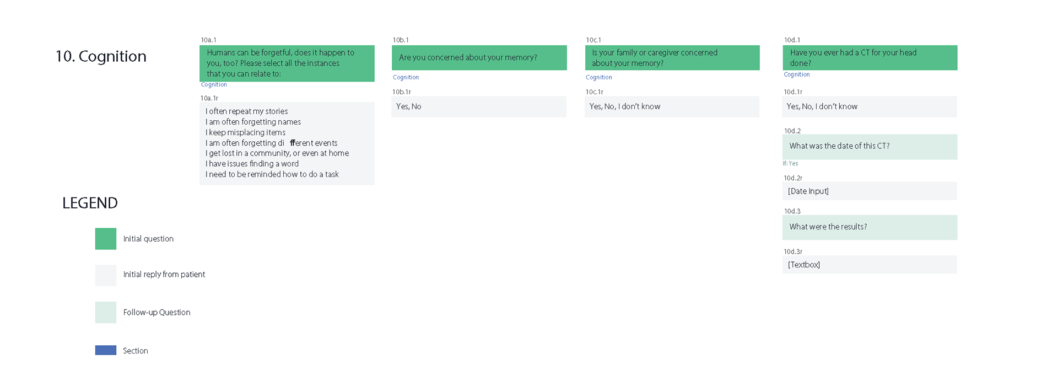Click the 10d.3r identifier label
The image size is (1058, 380).
[793, 251]
